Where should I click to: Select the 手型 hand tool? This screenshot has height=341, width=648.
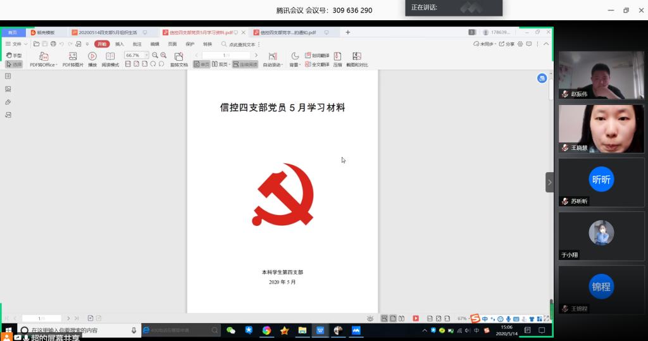point(13,56)
